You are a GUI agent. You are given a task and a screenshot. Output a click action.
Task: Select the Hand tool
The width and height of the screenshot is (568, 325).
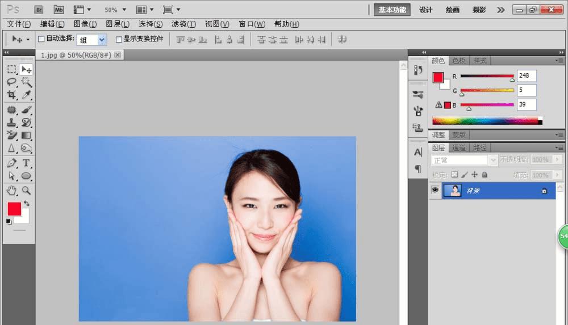(11, 190)
